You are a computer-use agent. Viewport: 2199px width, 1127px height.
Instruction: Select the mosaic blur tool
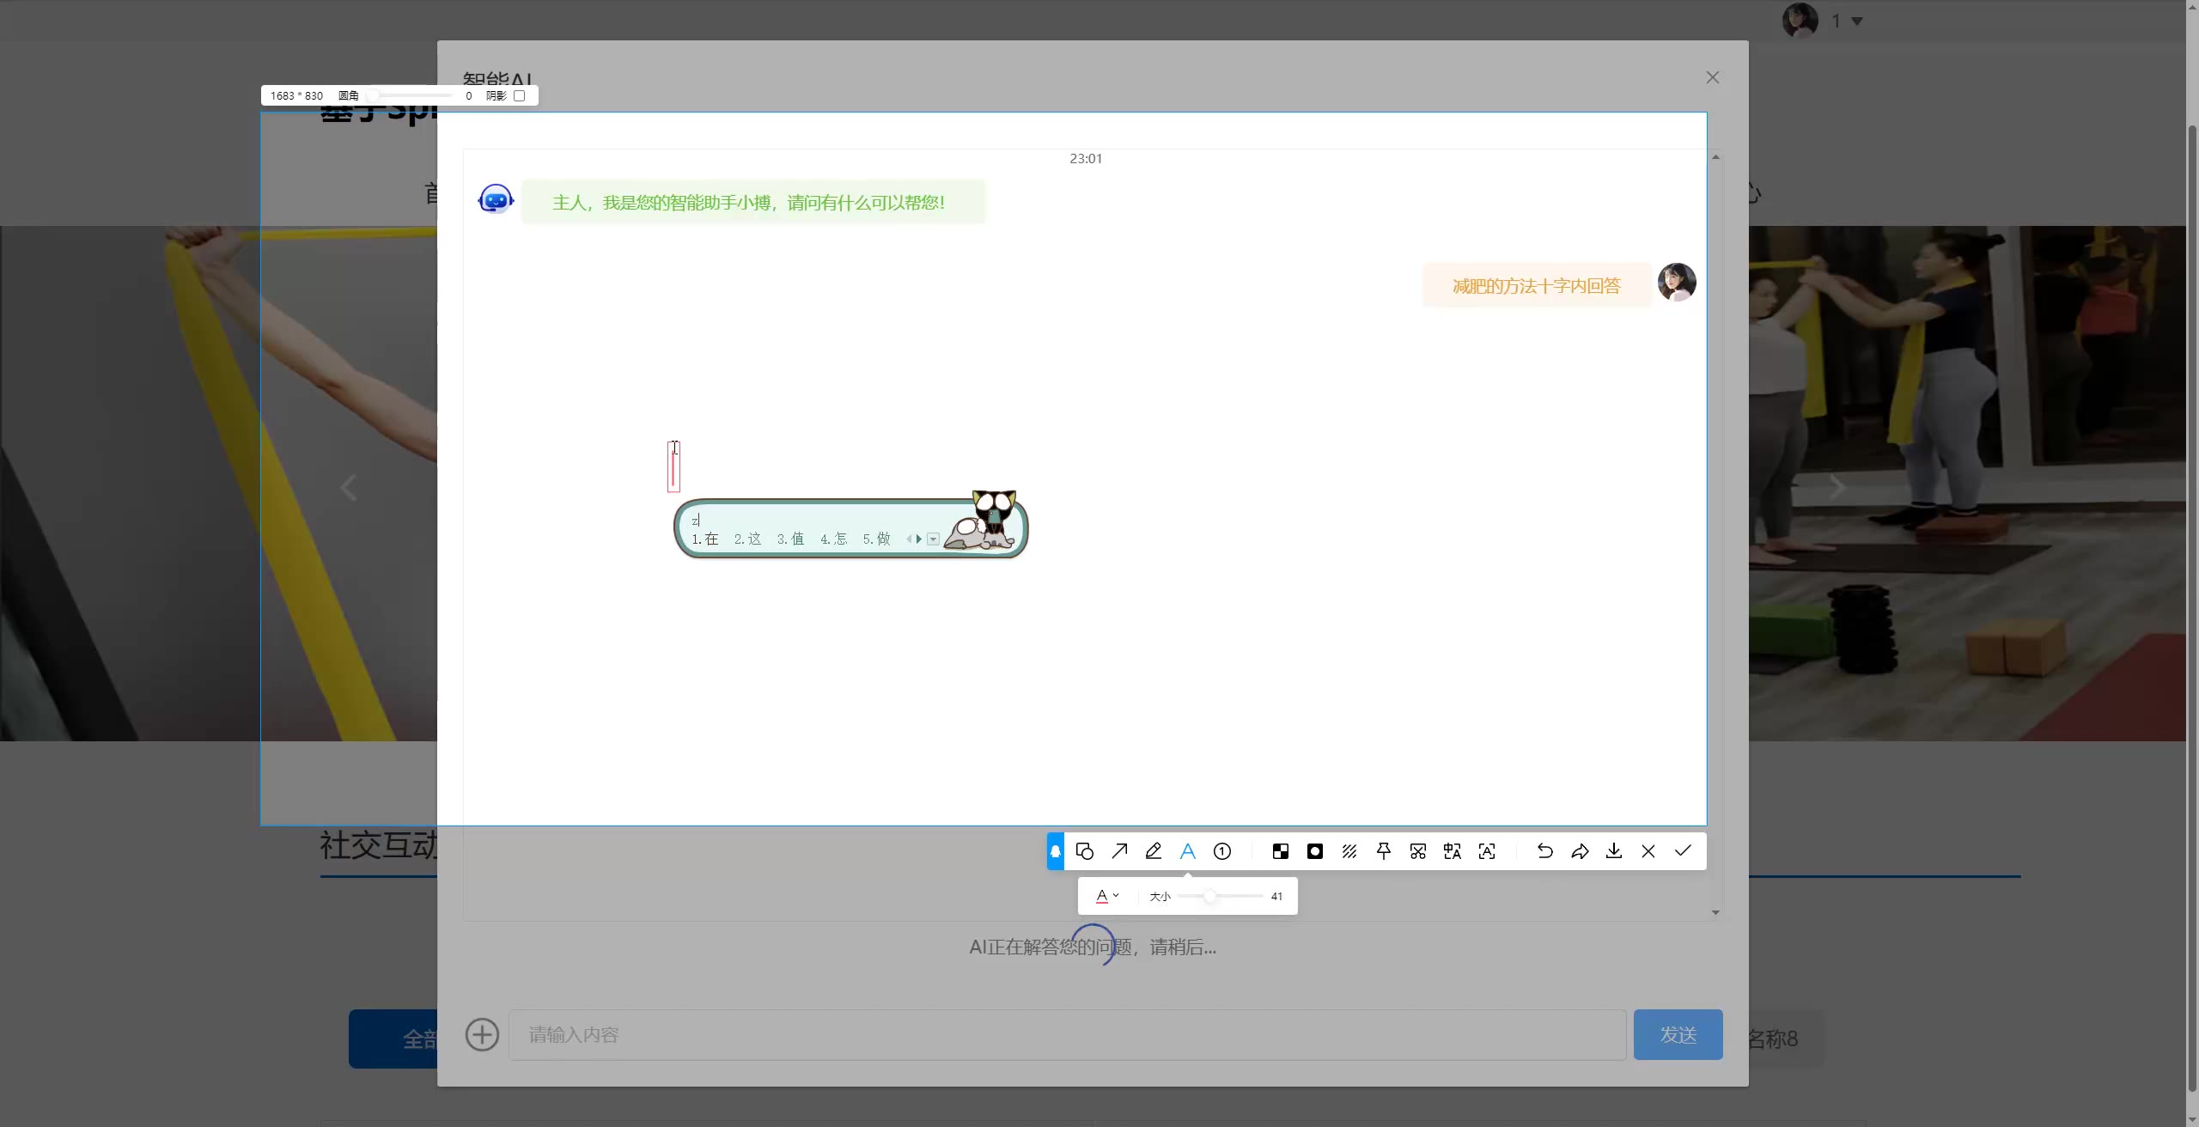point(1280,851)
